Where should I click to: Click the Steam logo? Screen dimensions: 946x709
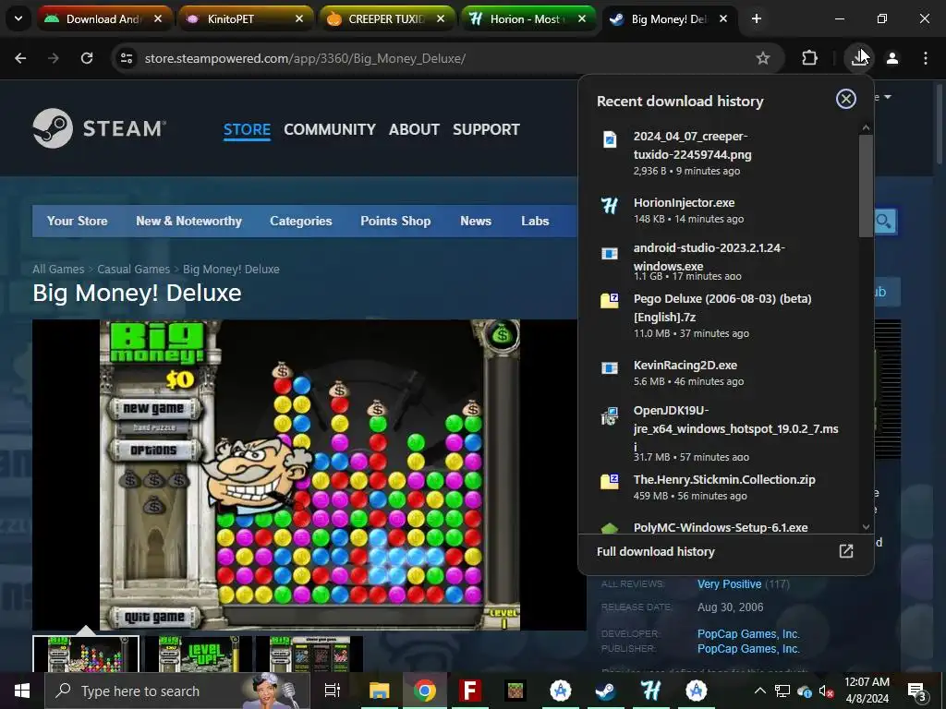point(100,128)
